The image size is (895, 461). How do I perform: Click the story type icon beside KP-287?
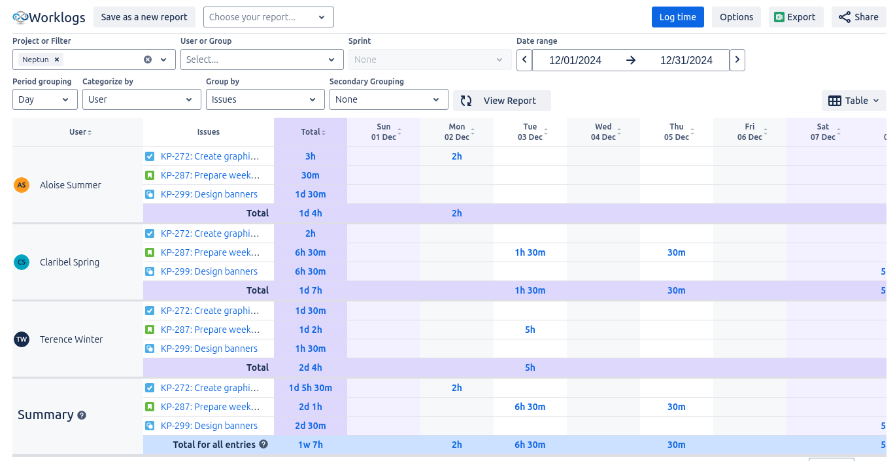[x=149, y=175]
